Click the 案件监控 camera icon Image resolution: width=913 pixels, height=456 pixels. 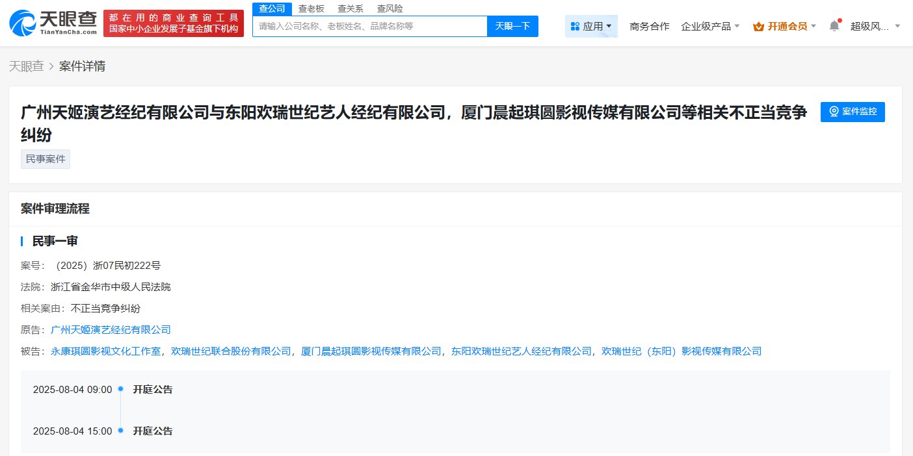click(x=834, y=112)
